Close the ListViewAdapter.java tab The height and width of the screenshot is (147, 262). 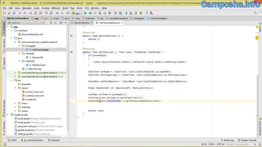point(122,23)
